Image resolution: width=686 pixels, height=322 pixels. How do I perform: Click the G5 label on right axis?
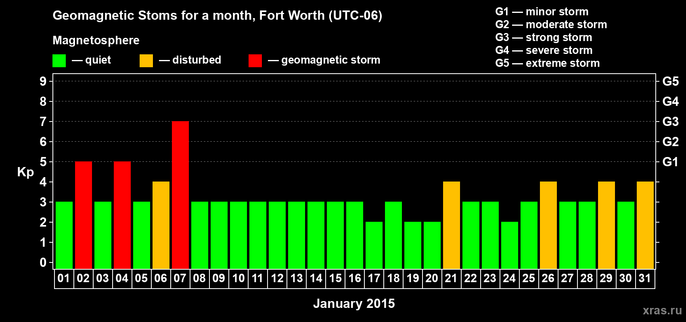[x=671, y=81]
